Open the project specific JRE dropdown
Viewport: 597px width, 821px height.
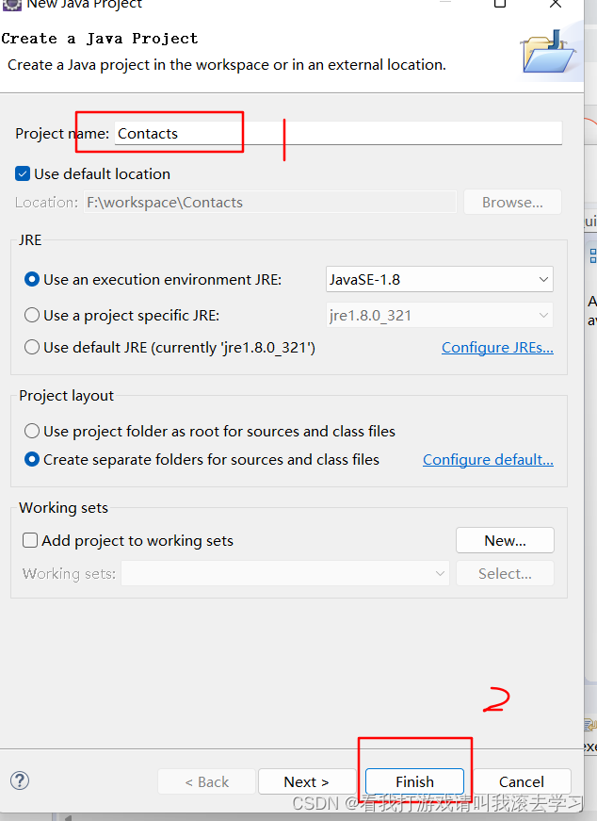point(542,313)
